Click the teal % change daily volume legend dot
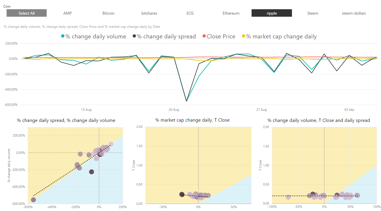 click(63, 36)
